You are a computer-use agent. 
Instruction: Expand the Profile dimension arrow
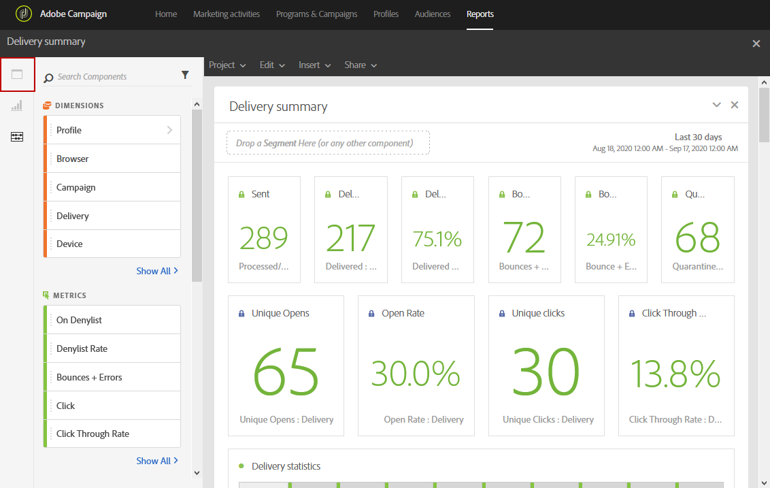click(169, 130)
